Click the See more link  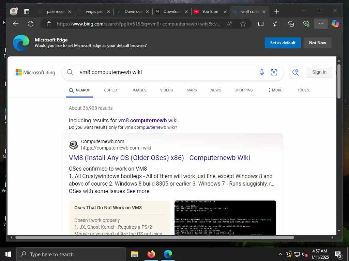click(138, 191)
